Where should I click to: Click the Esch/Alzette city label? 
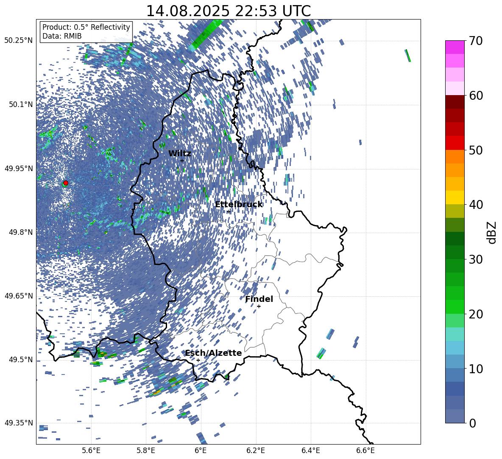(213, 353)
